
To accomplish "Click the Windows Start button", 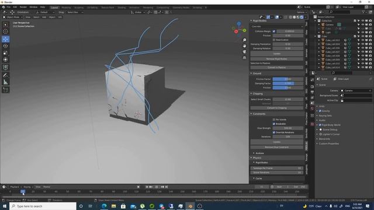I will pyautogui.click(x=4, y=206).
